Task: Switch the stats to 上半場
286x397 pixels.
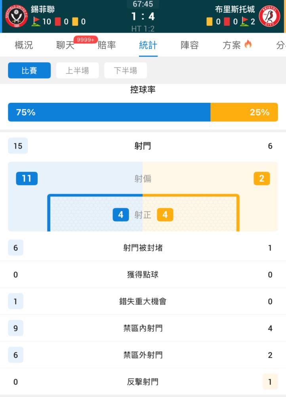Action: click(x=77, y=71)
